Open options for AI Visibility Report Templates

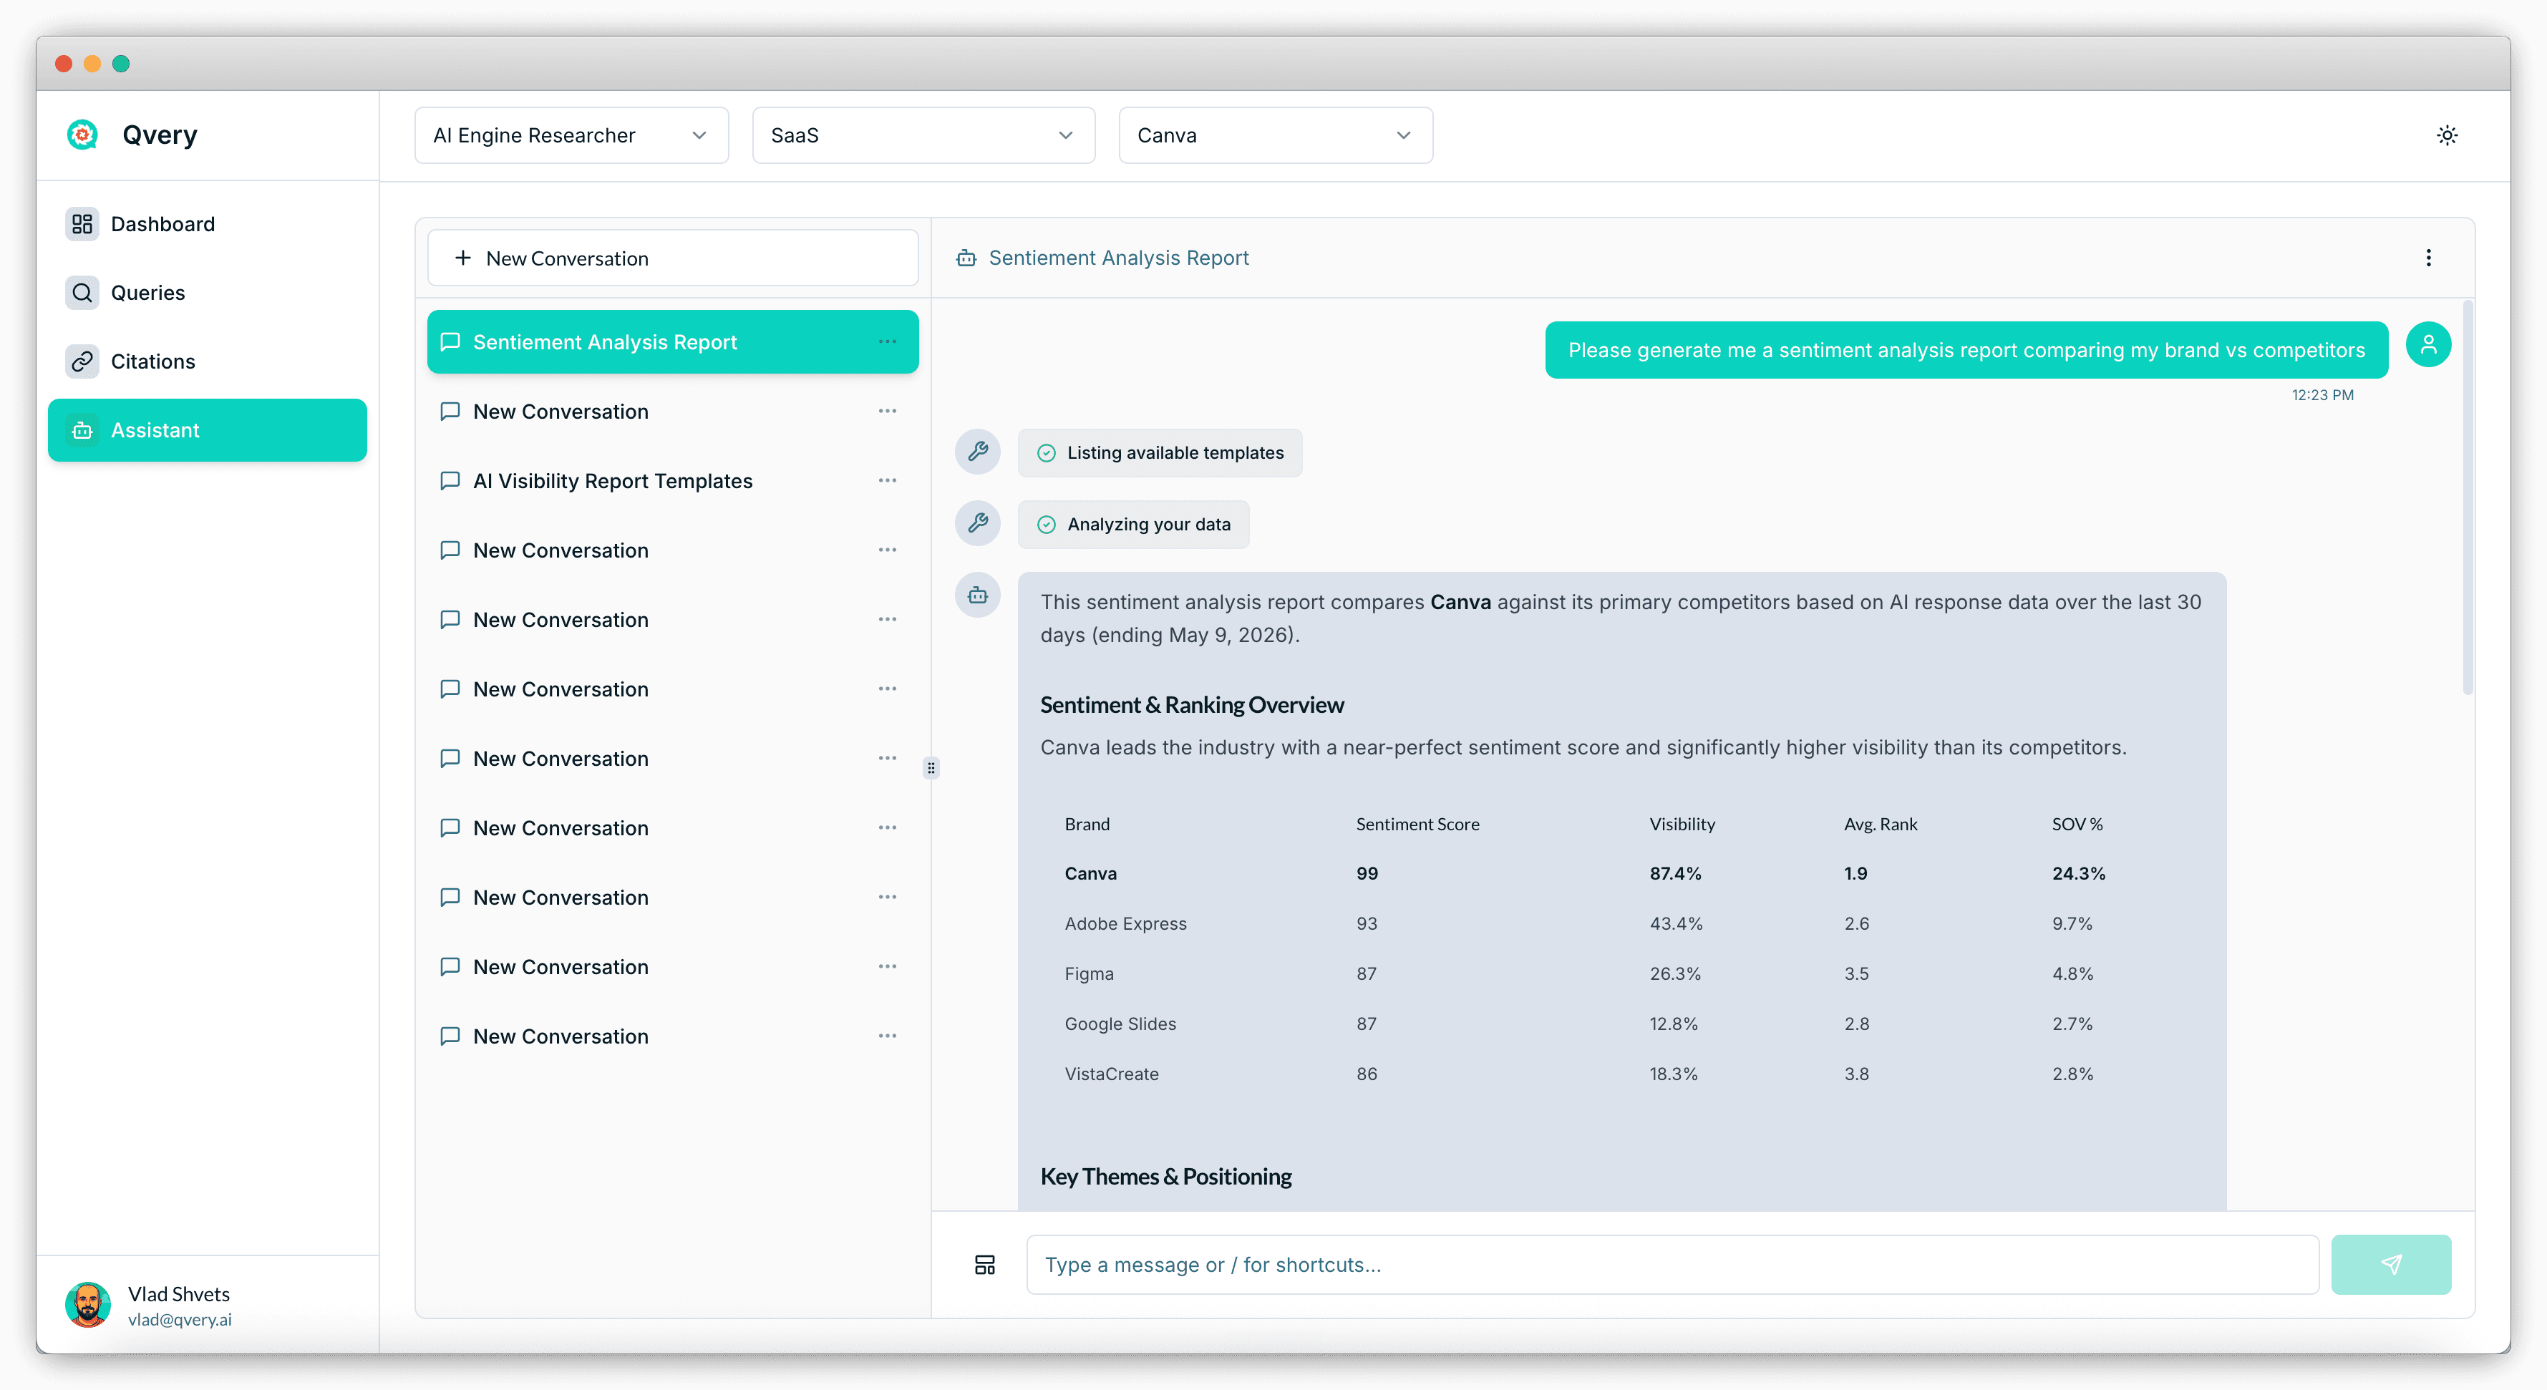pyautogui.click(x=887, y=480)
